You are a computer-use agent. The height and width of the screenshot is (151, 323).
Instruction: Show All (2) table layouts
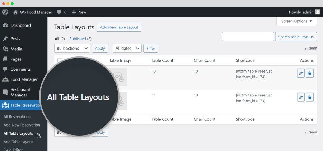point(60,39)
